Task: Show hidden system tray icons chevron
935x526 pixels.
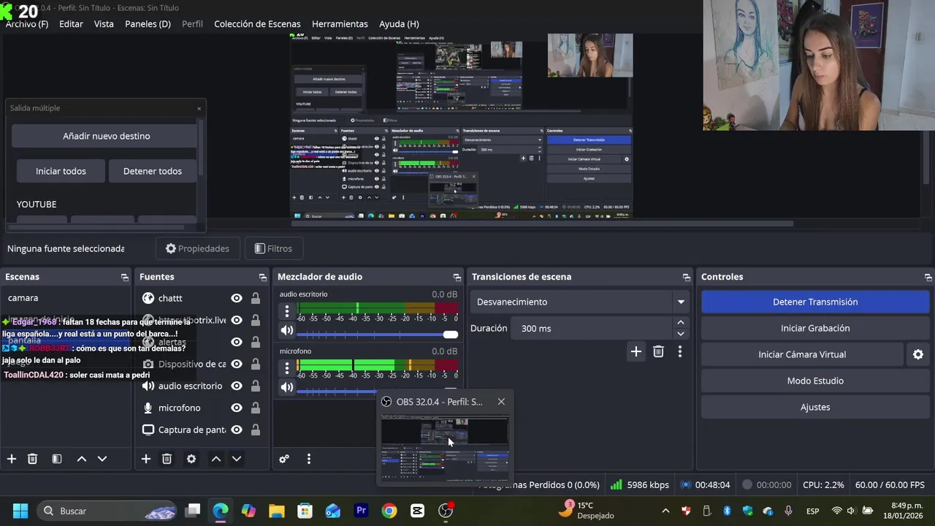Action: (665, 511)
